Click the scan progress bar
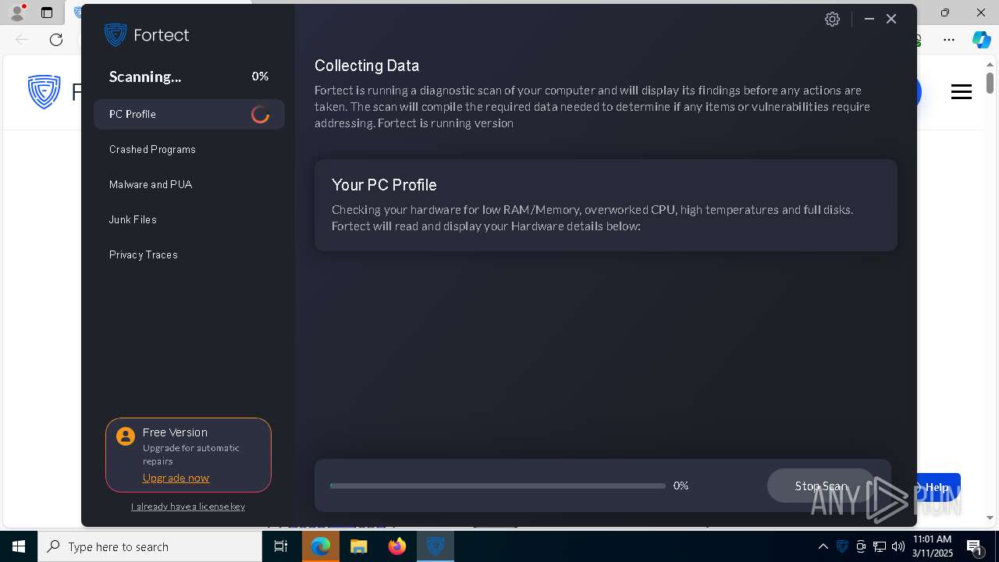Viewport: 999px width, 562px height. pyautogui.click(x=498, y=486)
